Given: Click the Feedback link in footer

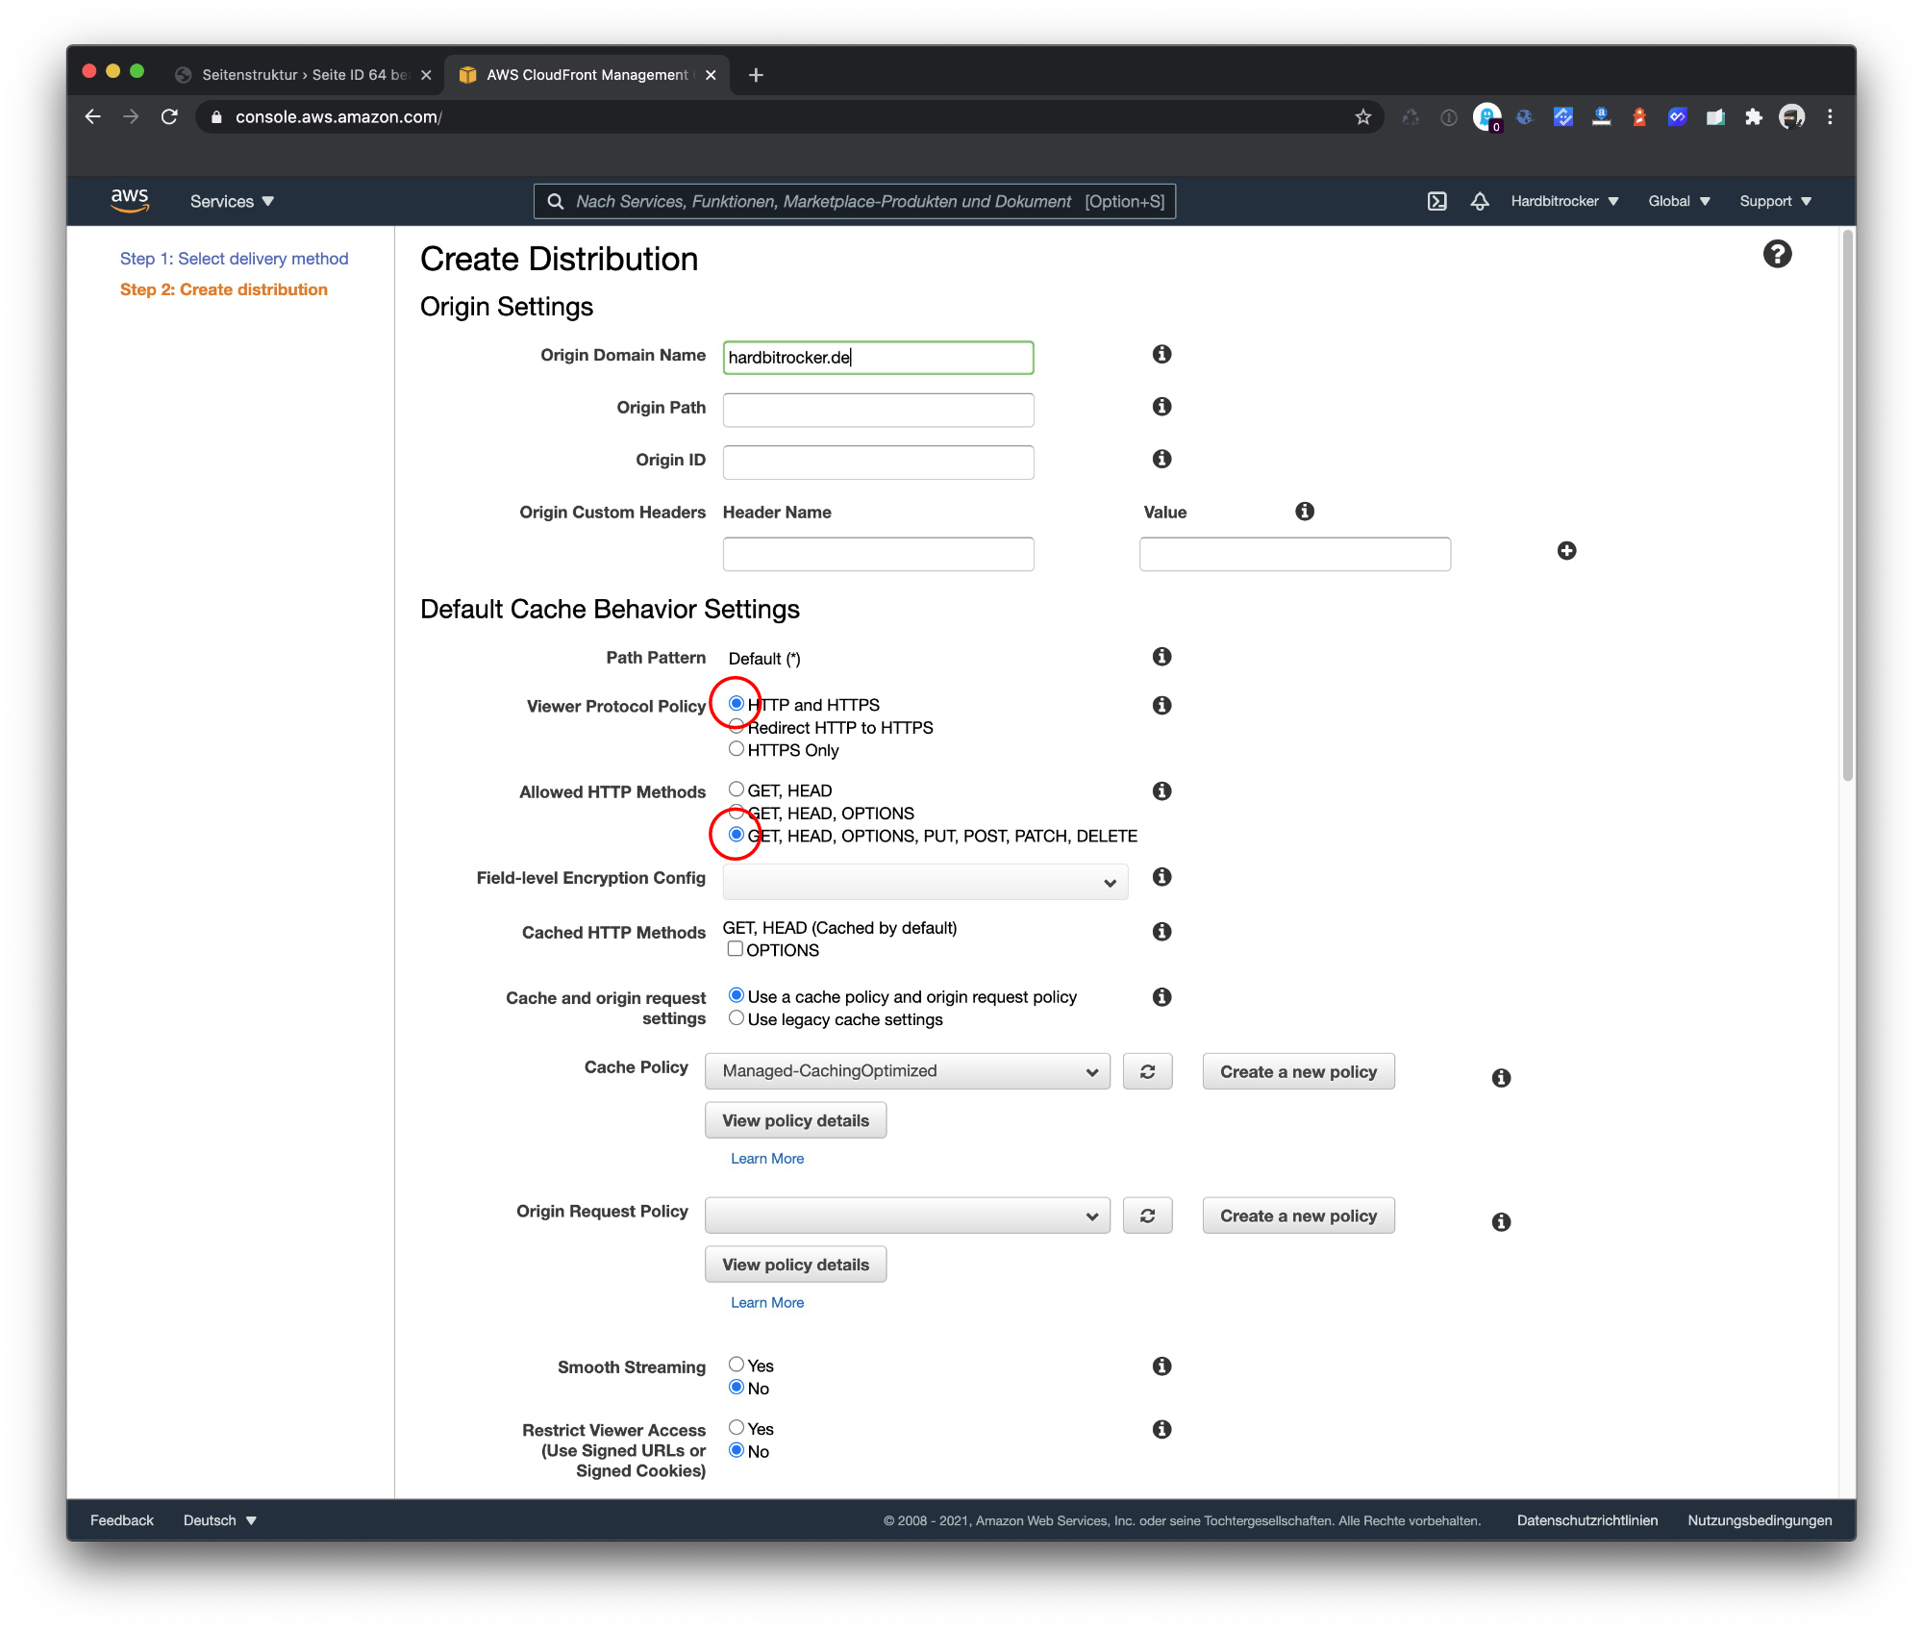Looking at the screenshot, I should click(x=122, y=1520).
